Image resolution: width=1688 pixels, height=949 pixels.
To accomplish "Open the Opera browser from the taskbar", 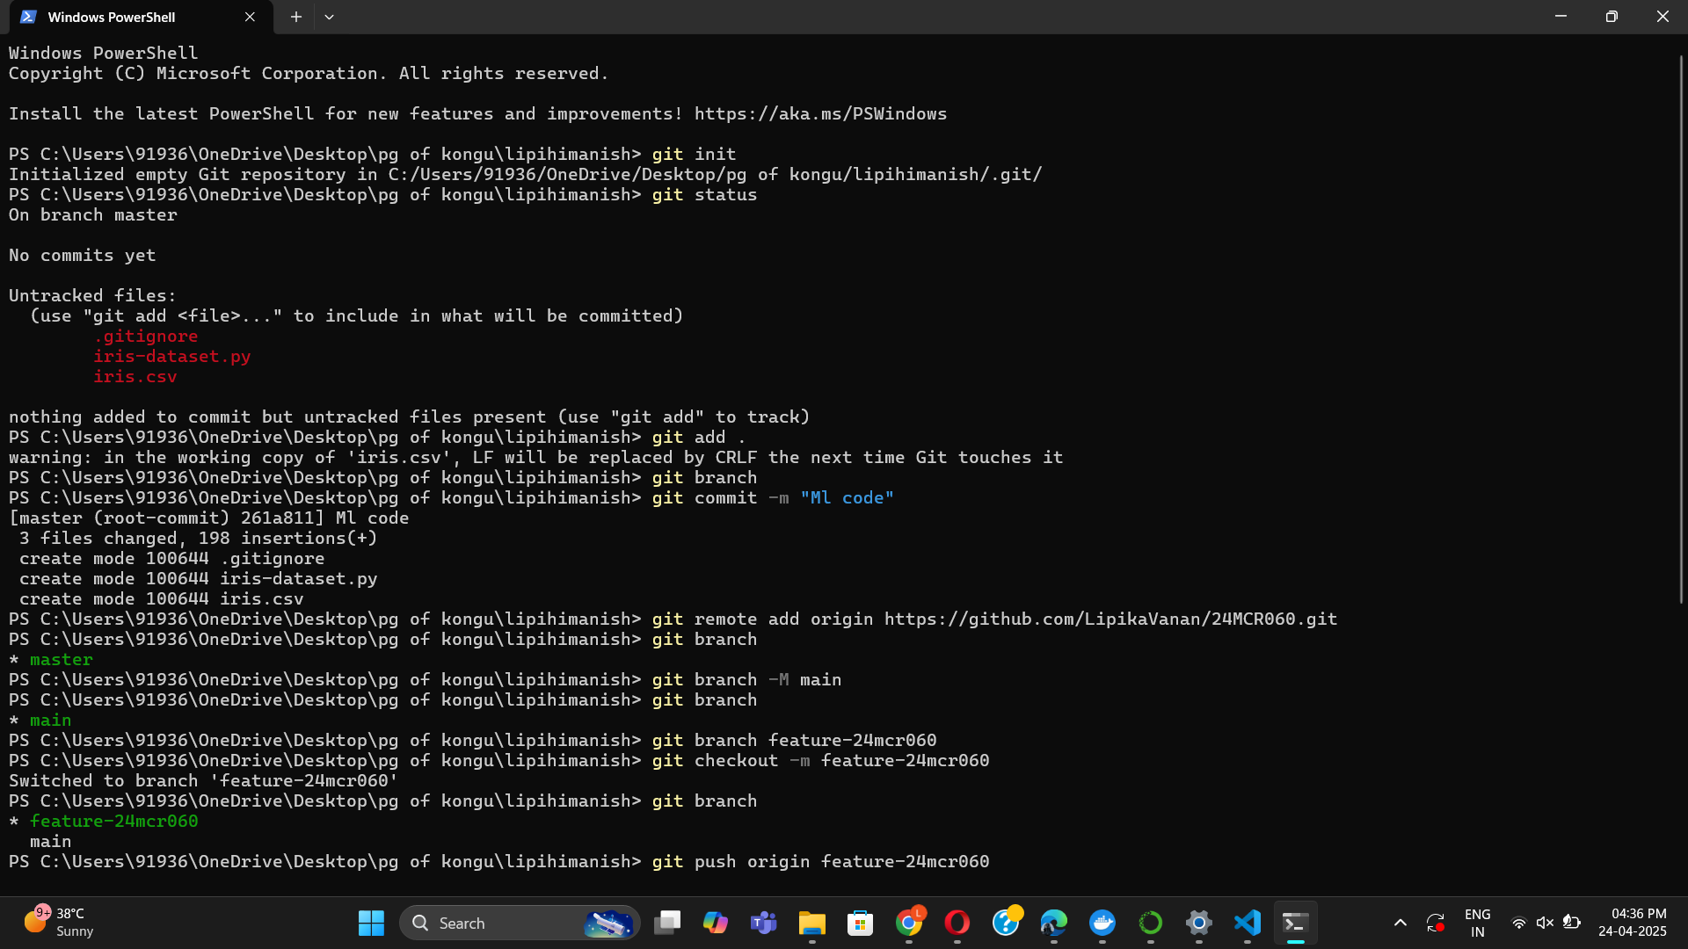I will point(957,923).
